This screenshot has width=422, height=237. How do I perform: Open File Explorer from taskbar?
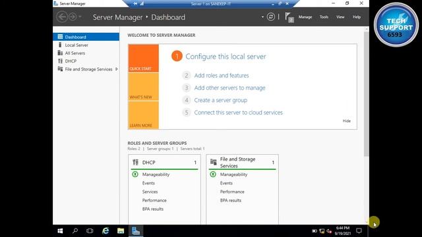click(121, 231)
